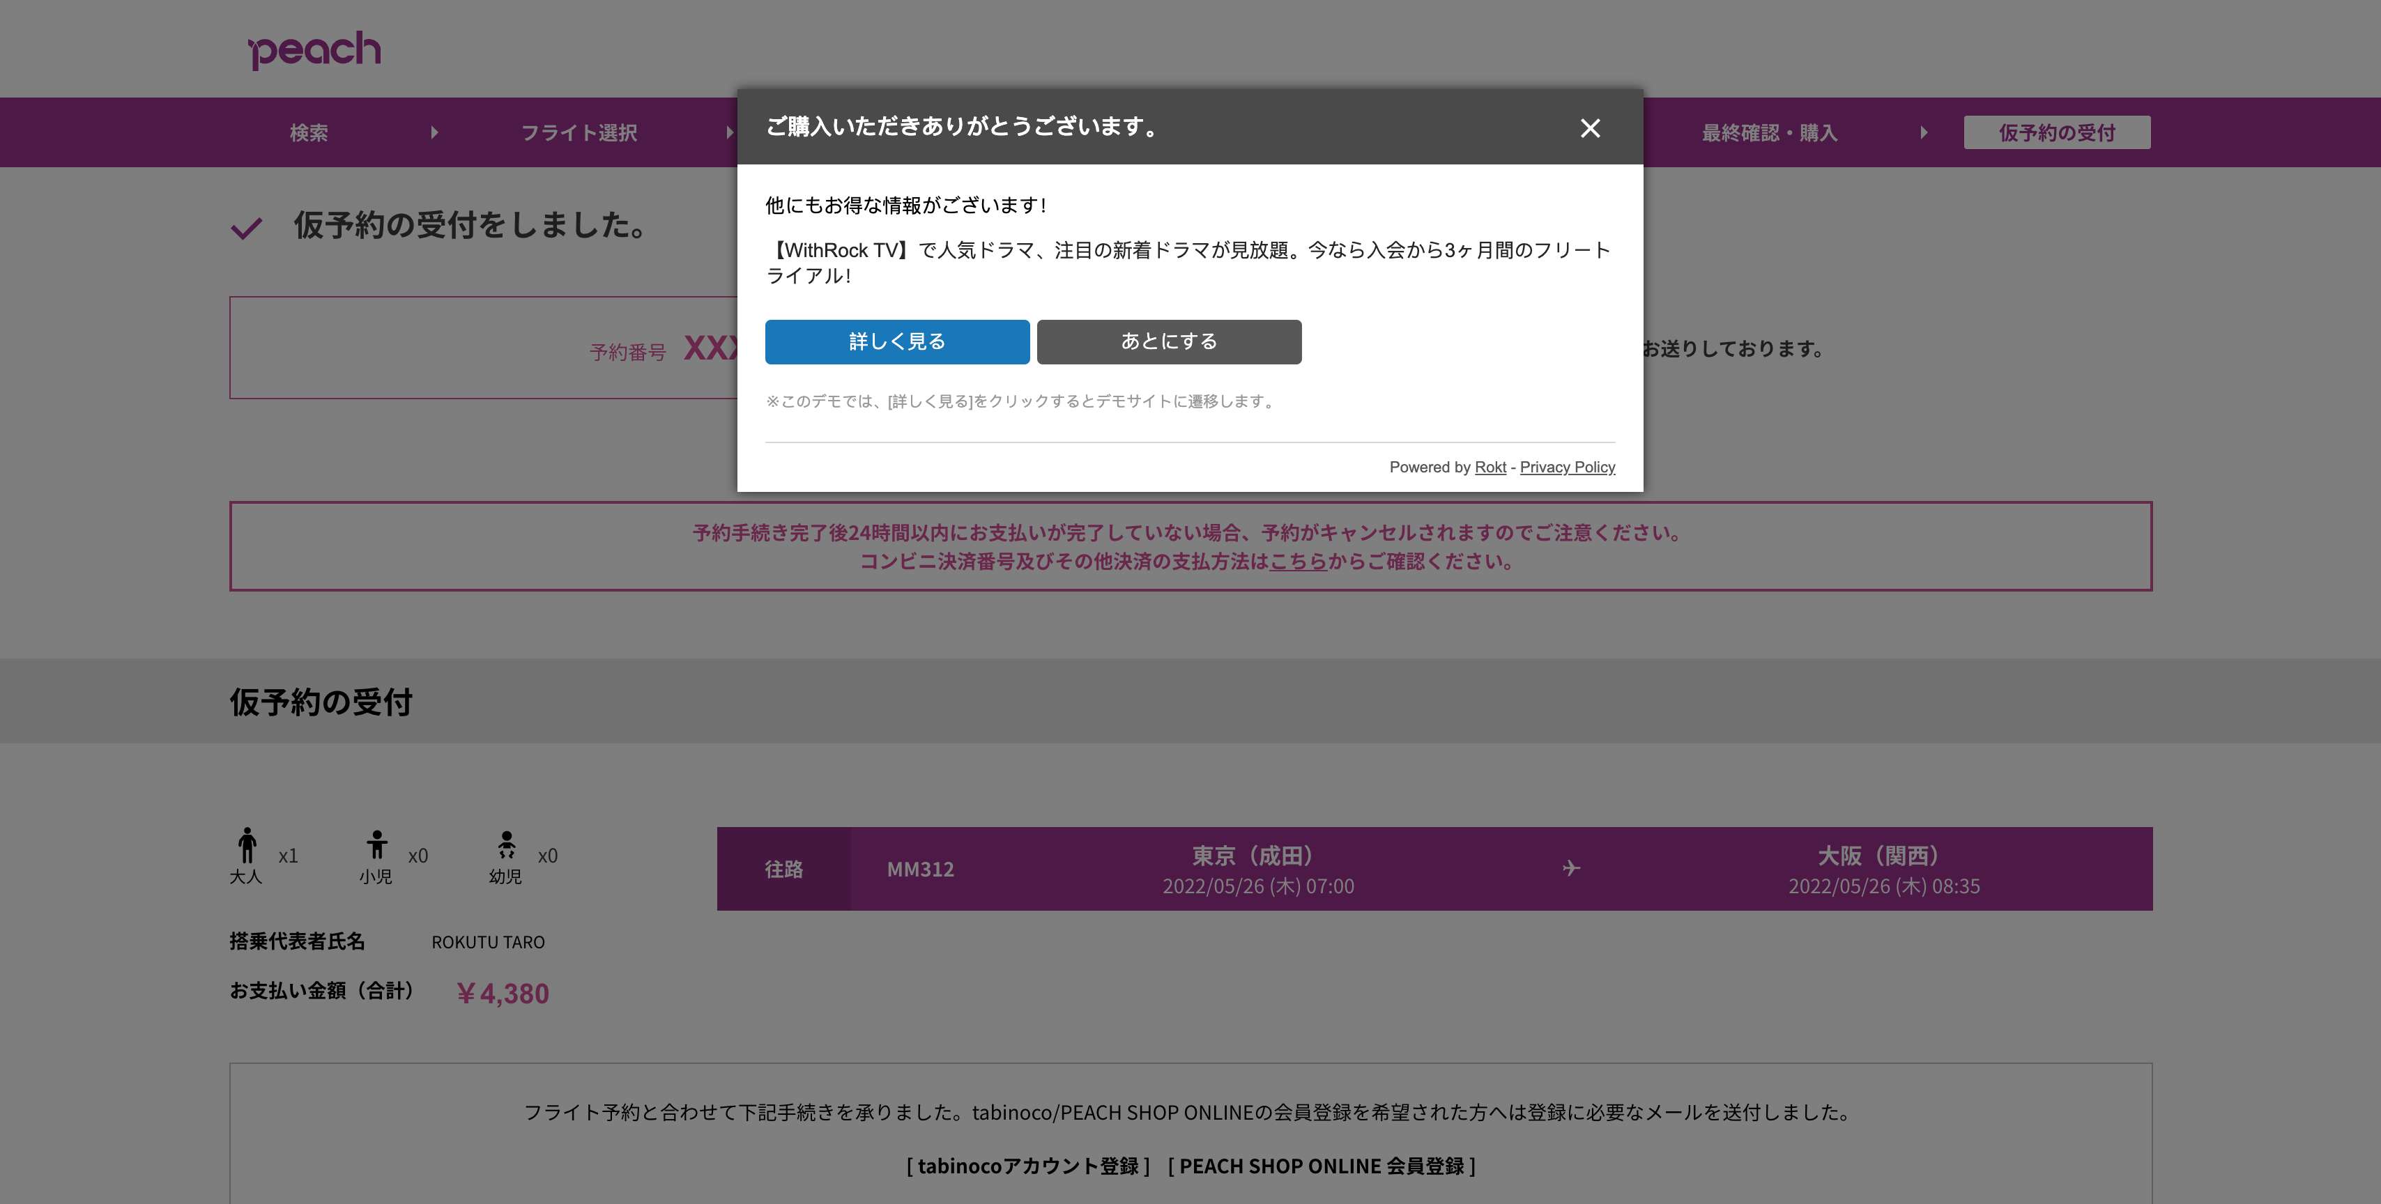Click the Peach logo
Image resolution: width=2381 pixels, height=1204 pixels.
pos(314,50)
